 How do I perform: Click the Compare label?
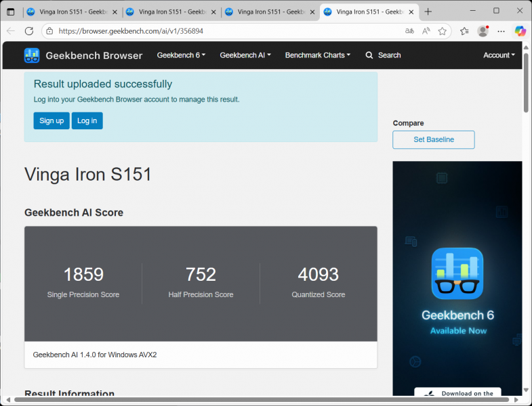[408, 123]
